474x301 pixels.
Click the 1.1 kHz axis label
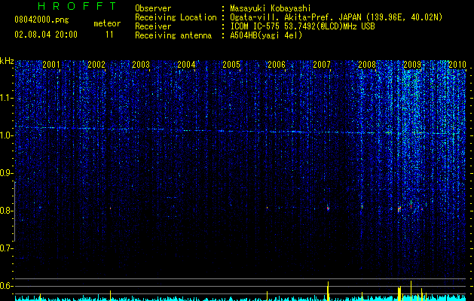(6, 98)
